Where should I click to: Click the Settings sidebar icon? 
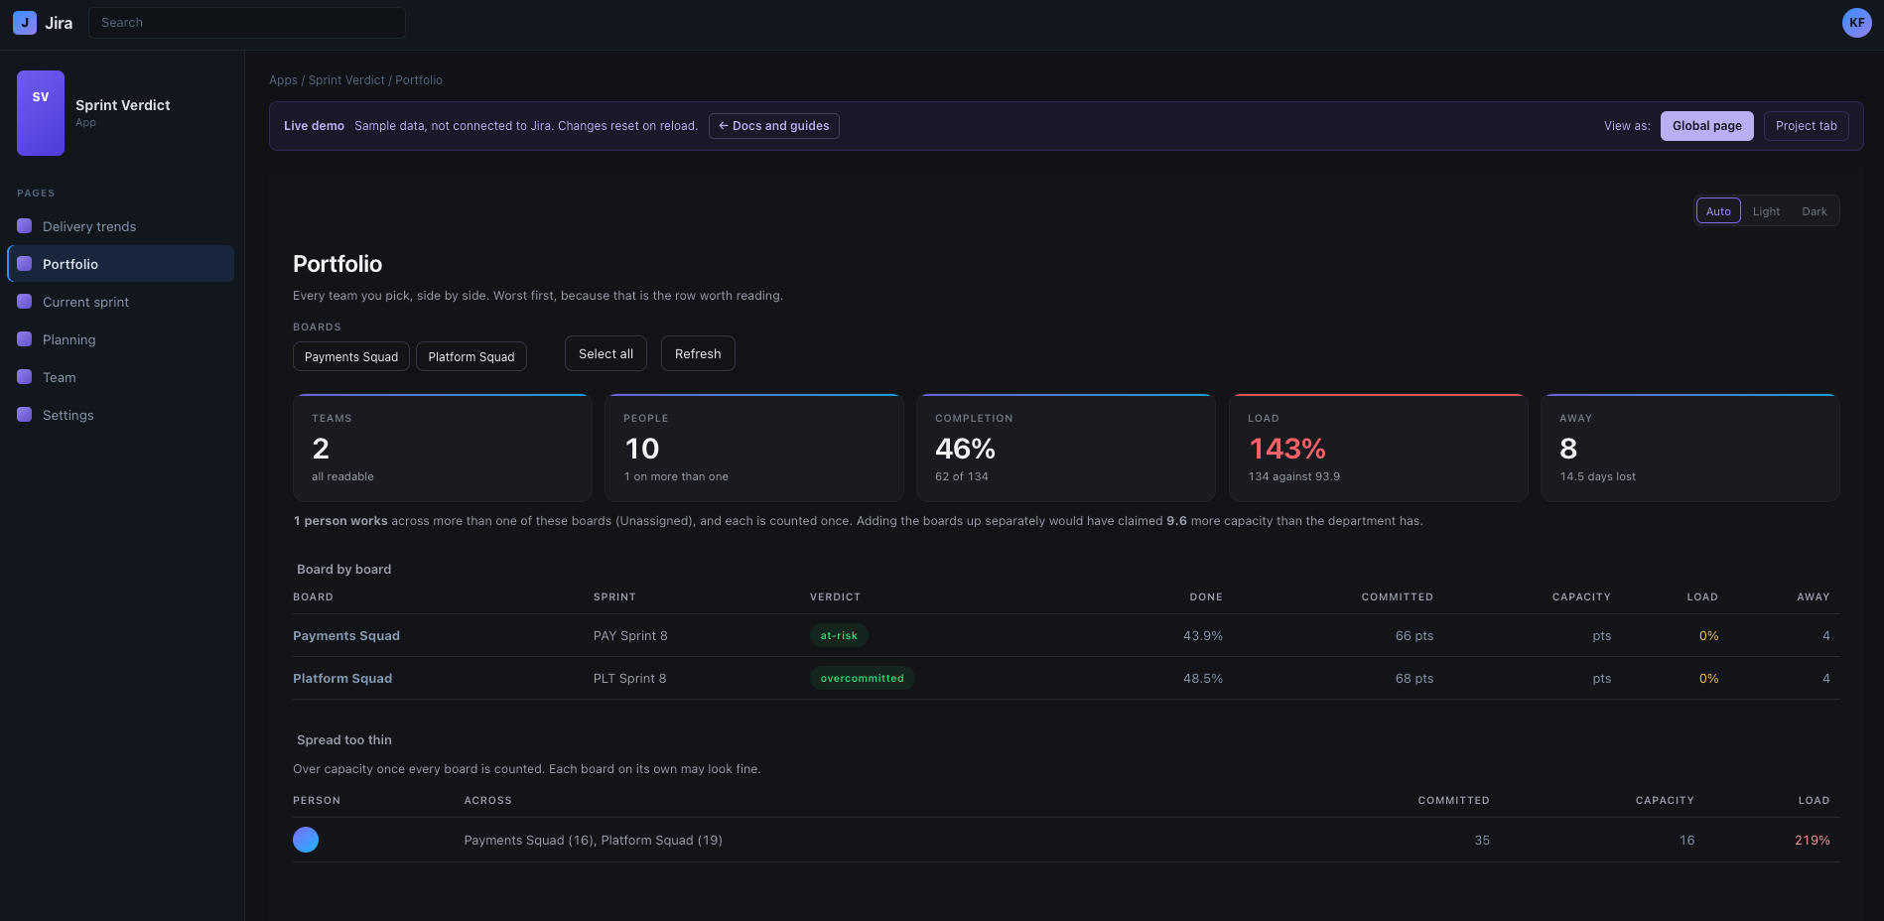point(25,415)
